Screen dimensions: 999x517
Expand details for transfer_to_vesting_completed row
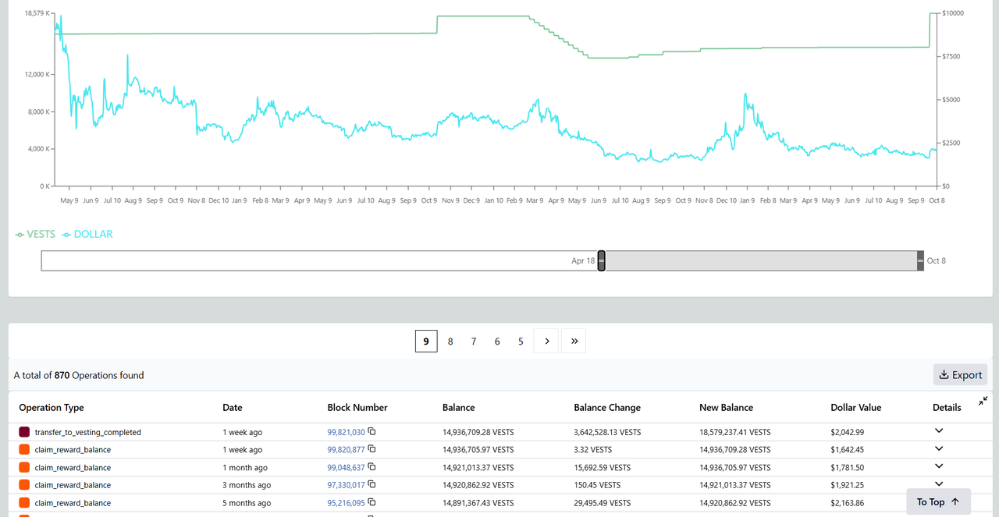(x=938, y=430)
